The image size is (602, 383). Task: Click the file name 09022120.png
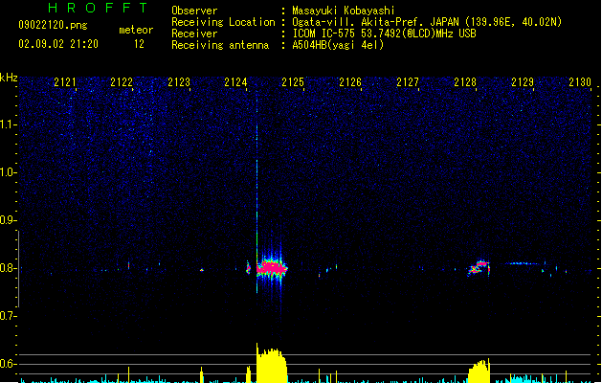(x=53, y=25)
